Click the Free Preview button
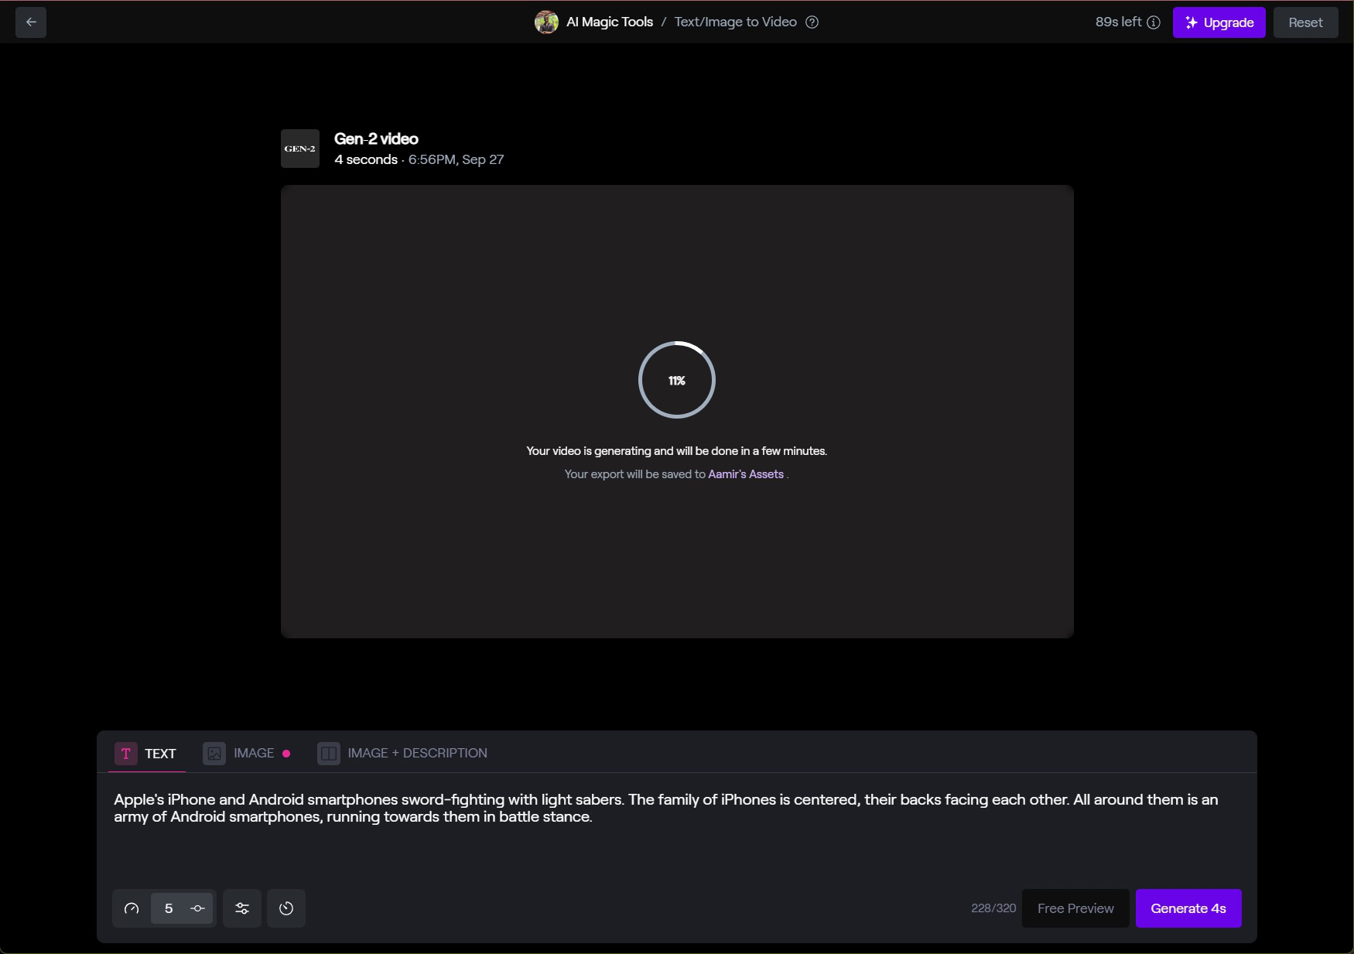Image resolution: width=1354 pixels, height=954 pixels. [x=1075, y=908]
